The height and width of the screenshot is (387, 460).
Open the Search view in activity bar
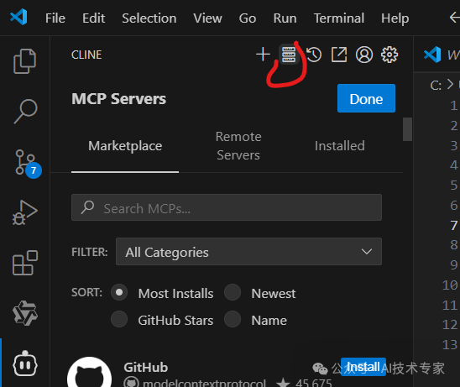click(x=25, y=112)
